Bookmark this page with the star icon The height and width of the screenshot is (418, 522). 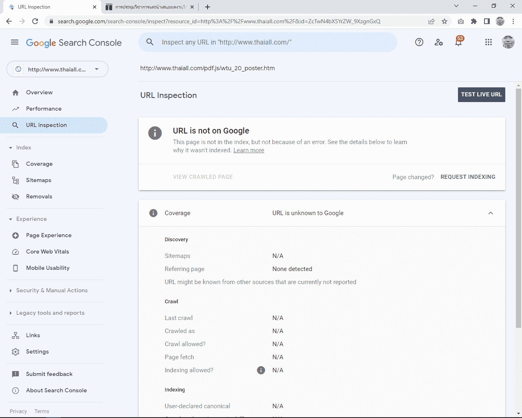445,21
